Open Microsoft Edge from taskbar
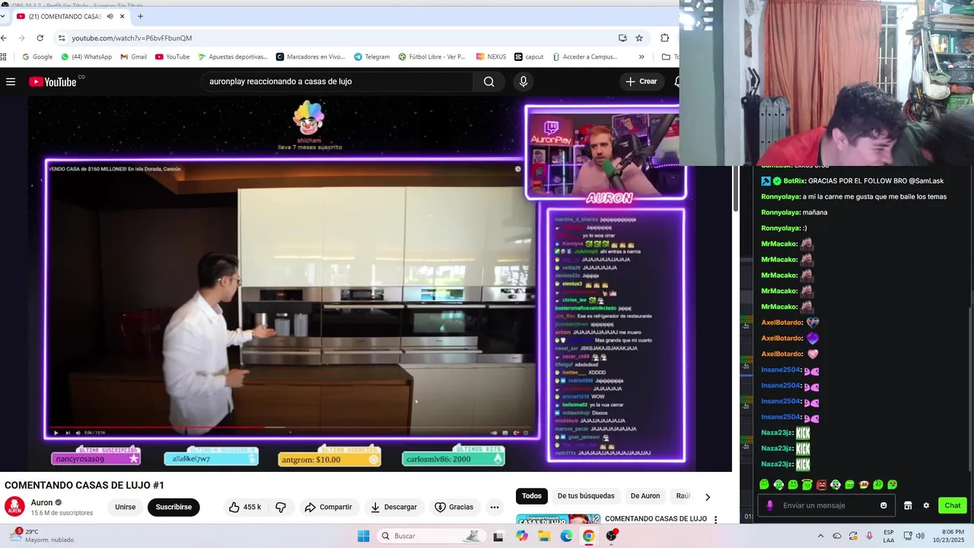Screen dimensions: 974x548 [566, 536]
